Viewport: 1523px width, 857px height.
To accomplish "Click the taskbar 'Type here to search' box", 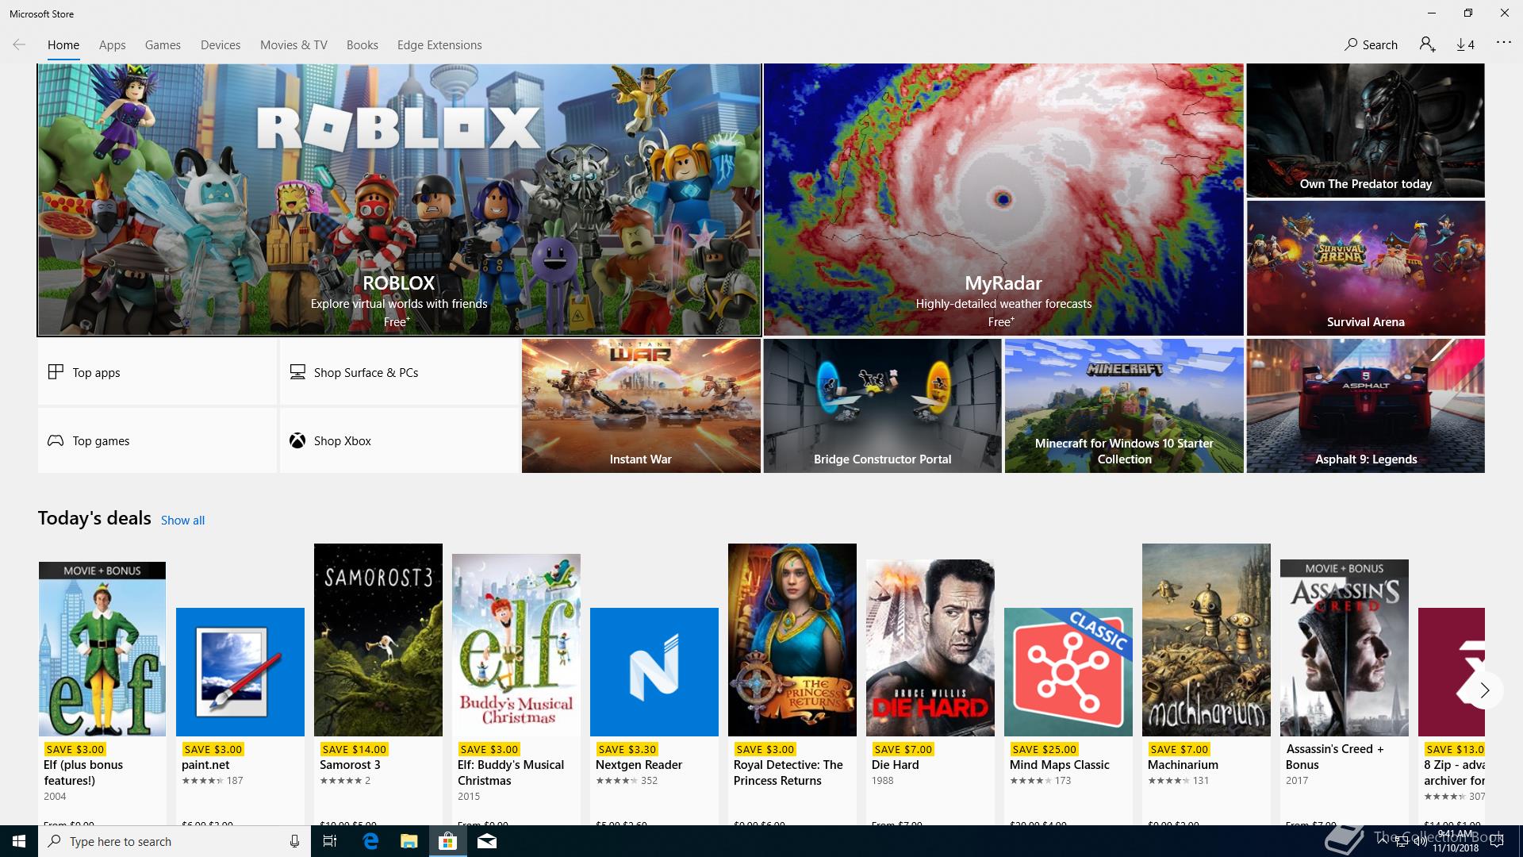I will tap(175, 841).
